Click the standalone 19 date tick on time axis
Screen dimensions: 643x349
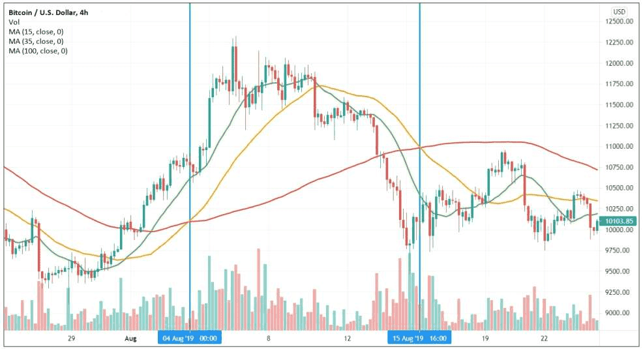pyautogui.click(x=485, y=339)
